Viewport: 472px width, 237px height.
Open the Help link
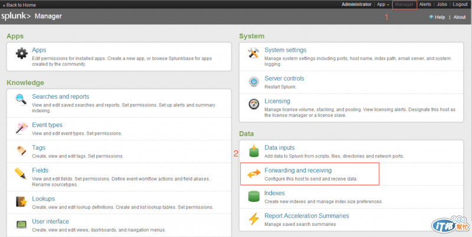coord(440,18)
